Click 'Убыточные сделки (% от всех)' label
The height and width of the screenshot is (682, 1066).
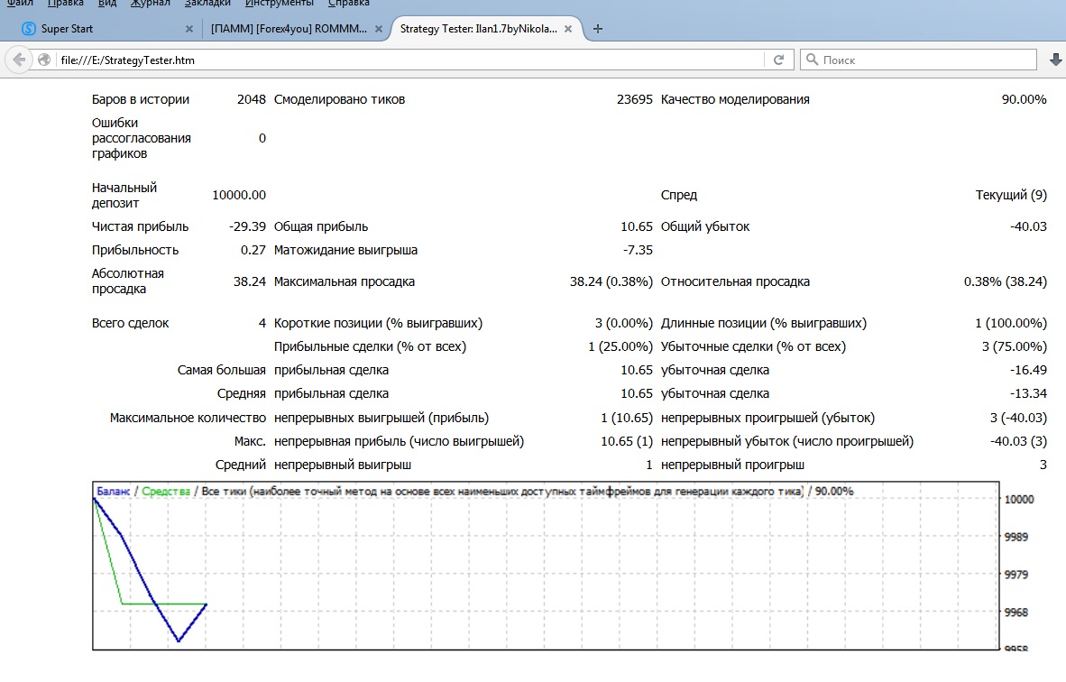pyautogui.click(x=753, y=346)
